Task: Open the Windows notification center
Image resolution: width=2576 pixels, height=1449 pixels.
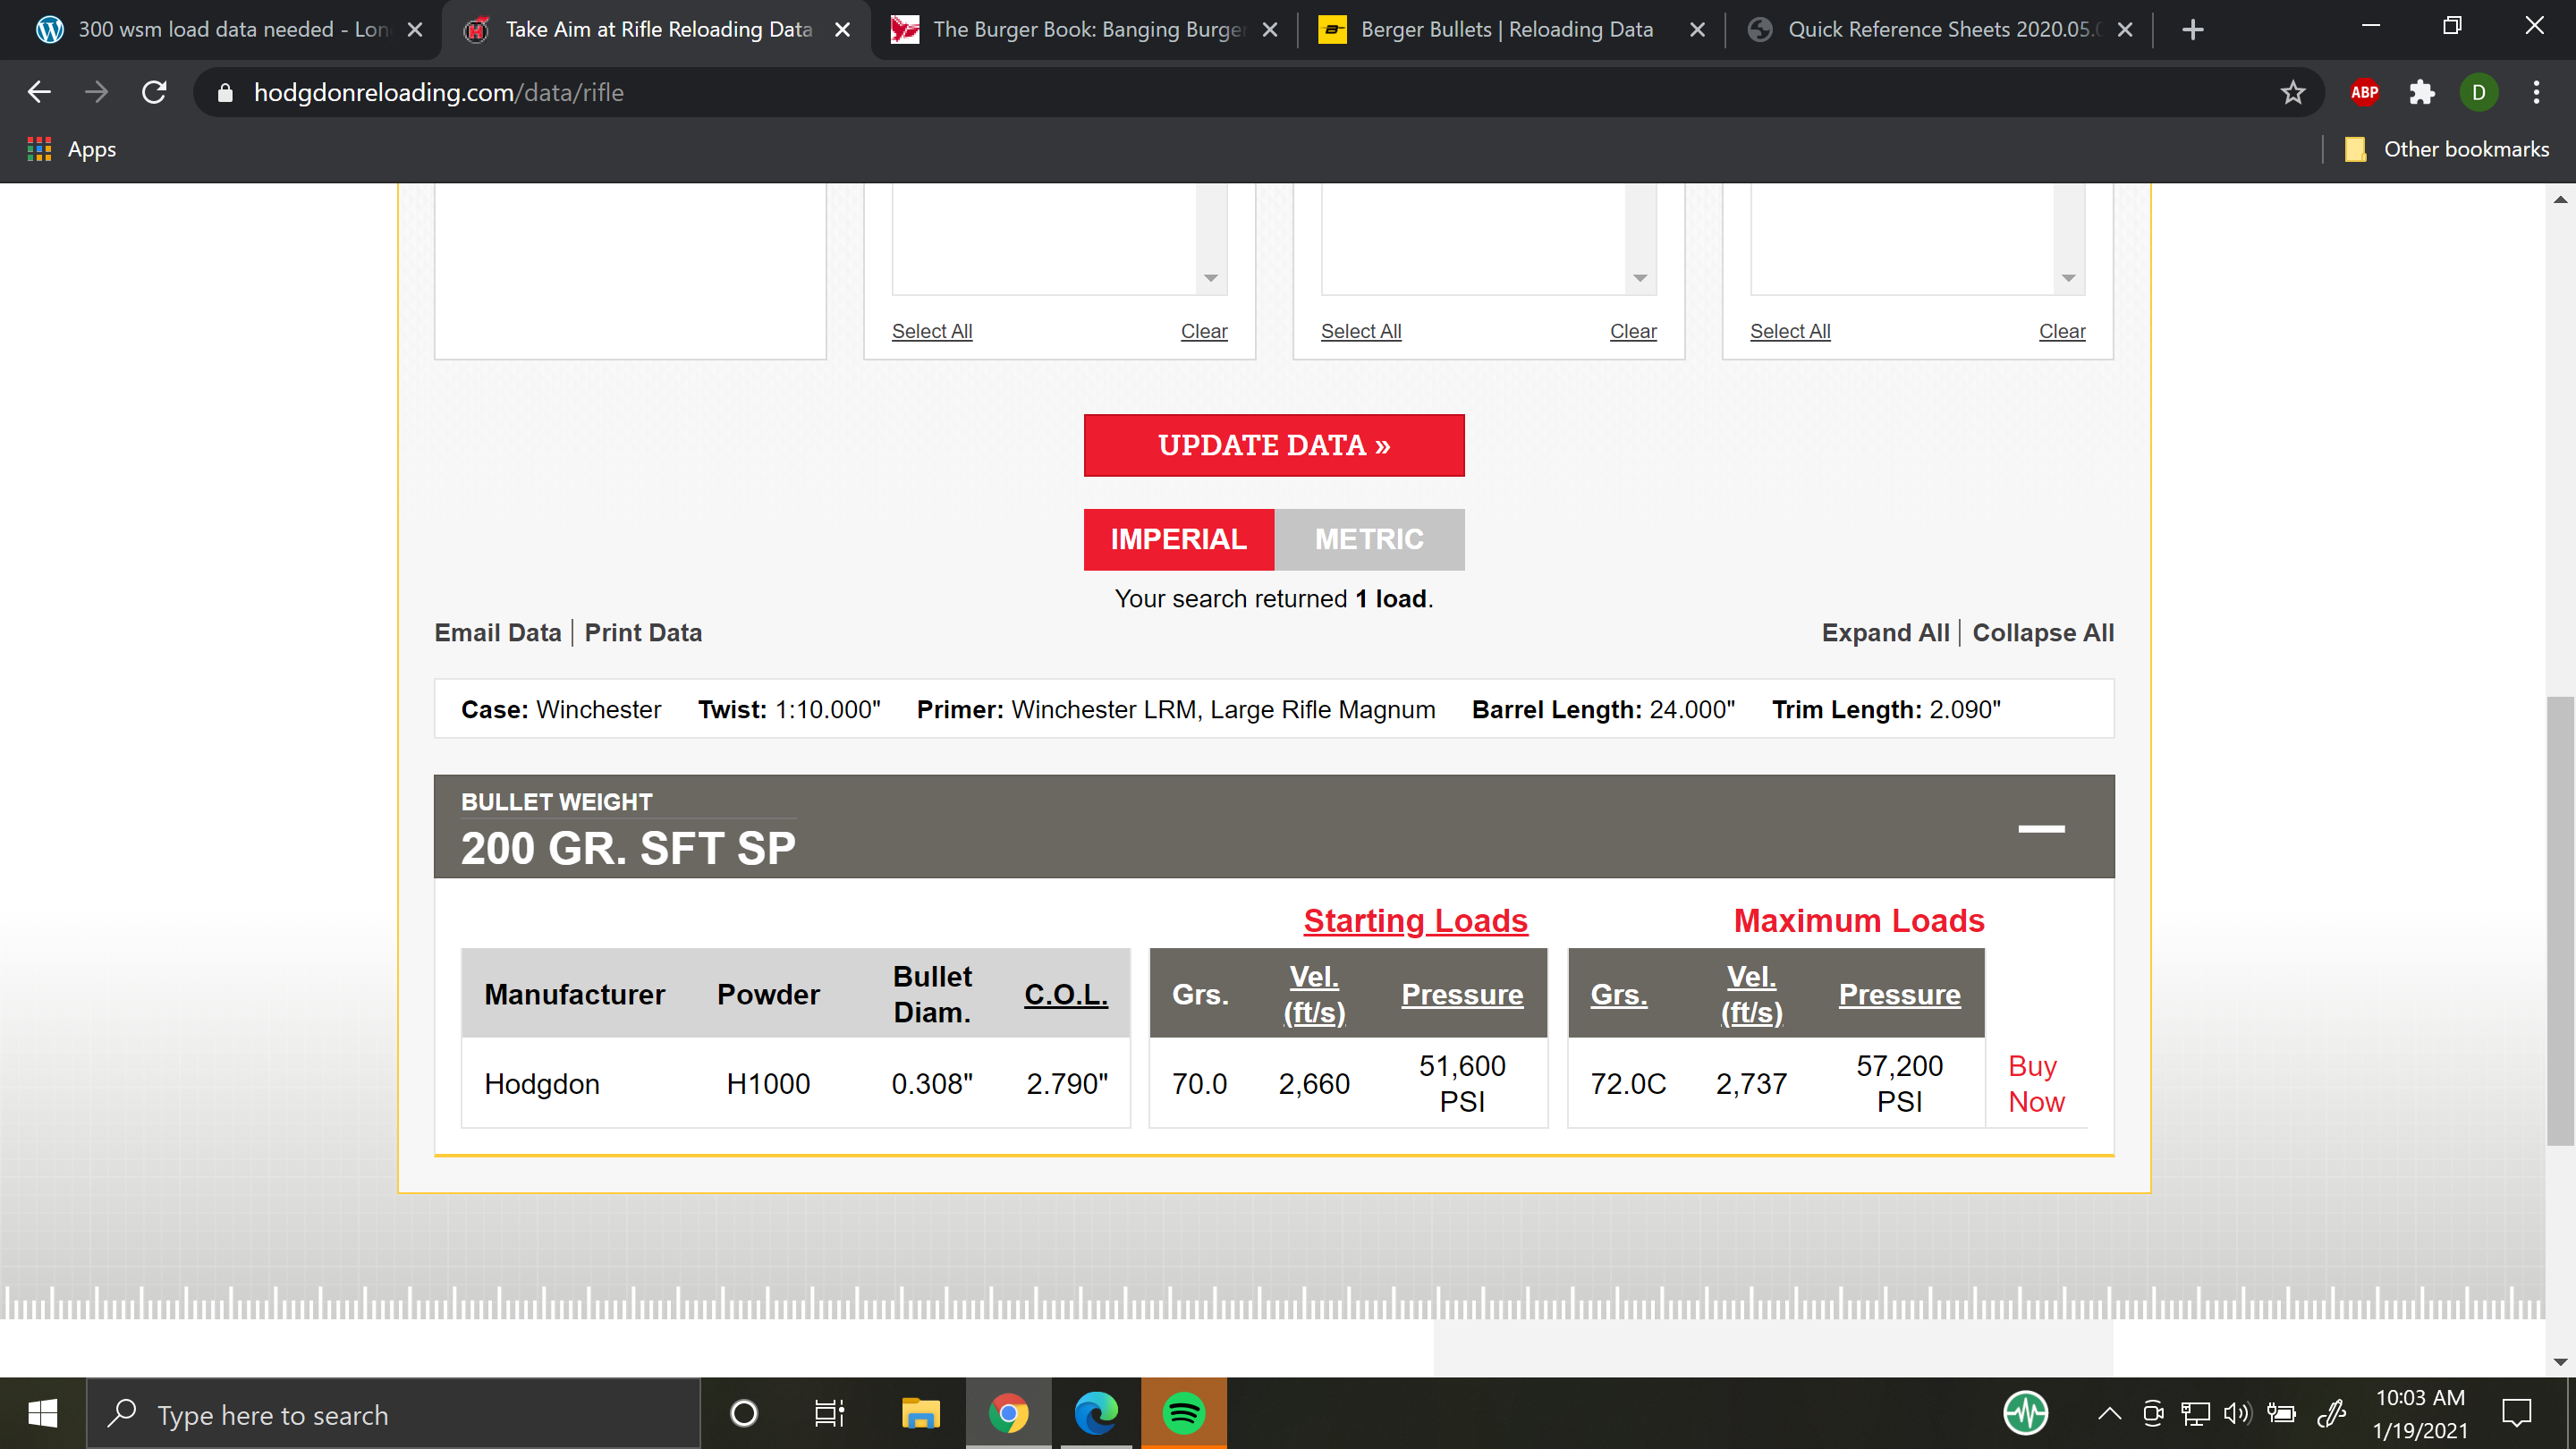Action: 2516,1413
